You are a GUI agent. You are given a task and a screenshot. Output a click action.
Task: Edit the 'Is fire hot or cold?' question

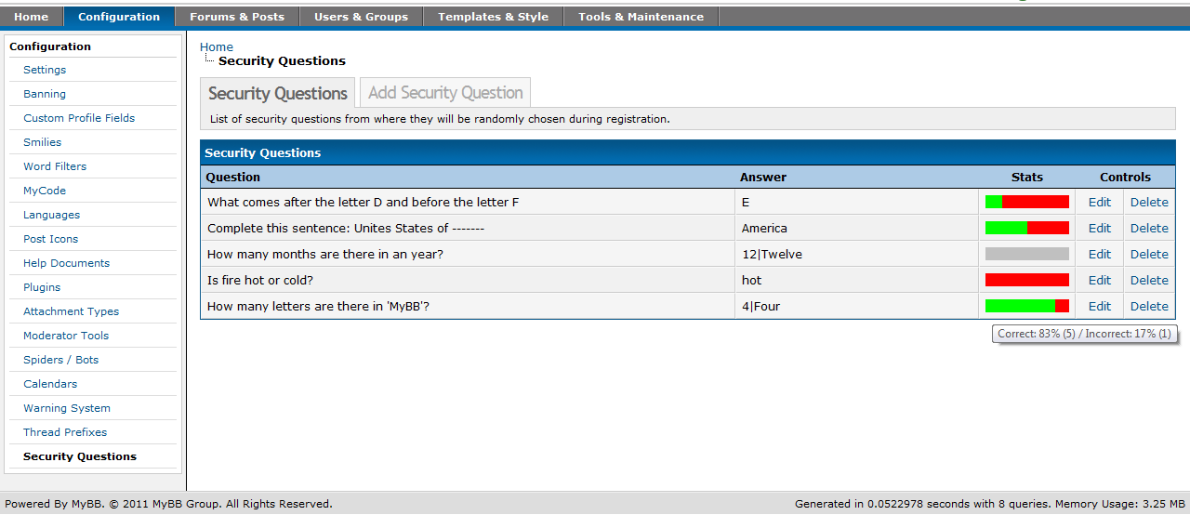coord(1100,280)
